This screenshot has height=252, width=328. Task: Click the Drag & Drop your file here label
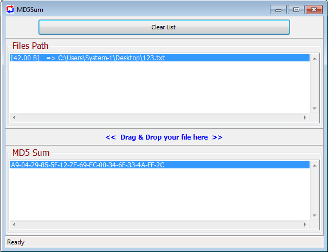point(164,137)
